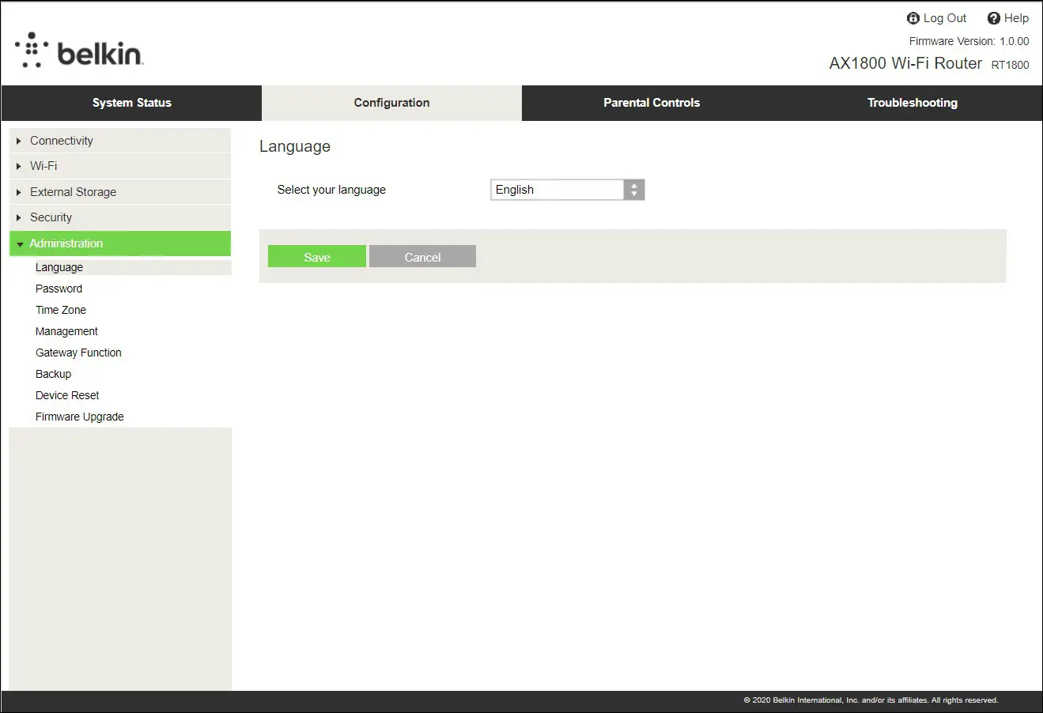Cancel the language change
This screenshot has width=1043, height=713.
pyautogui.click(x=422, y=257)
